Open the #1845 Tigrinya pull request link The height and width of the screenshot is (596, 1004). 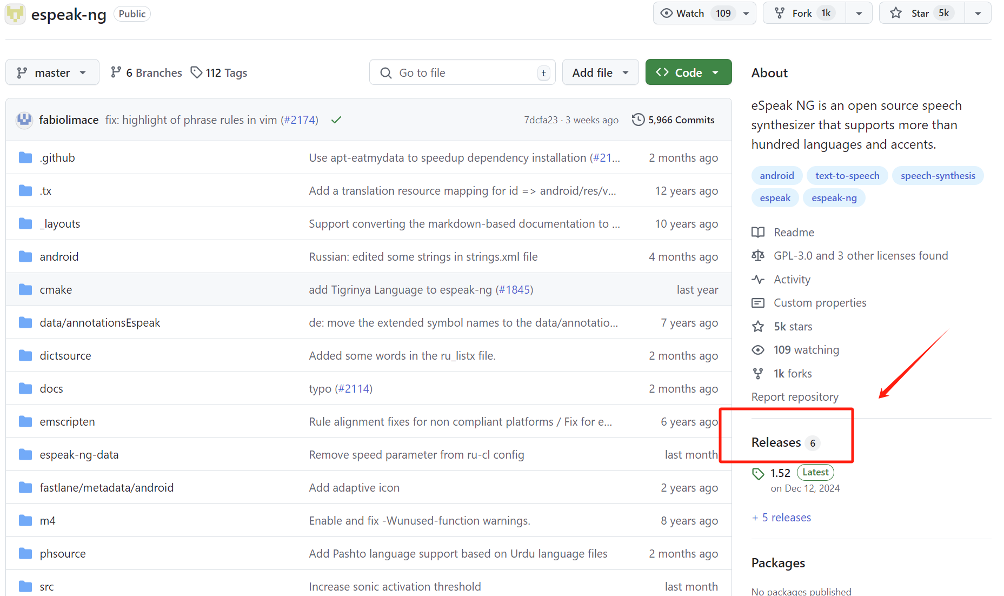[x=514, y=289]
